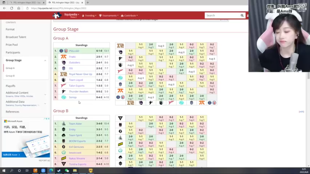
Task: Click Royal Never Give Up logo in standings
Action: pyautogui.click(x=64, y=74)
